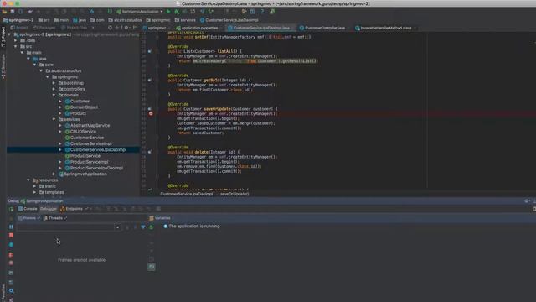
Task: Stop the debug session with red square
Action: 11,235
